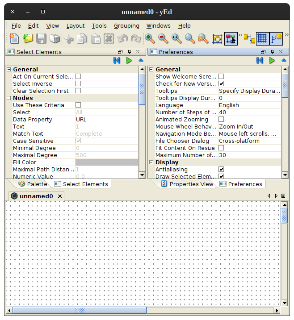Open the Language dropdown showing English
Screen dimensions: 294x320
(x=249, y=105)
